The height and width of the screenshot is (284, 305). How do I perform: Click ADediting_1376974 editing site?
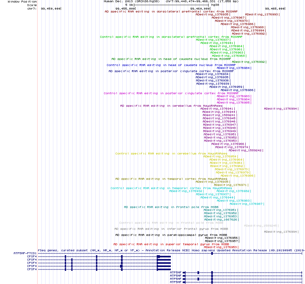(232, 147)
